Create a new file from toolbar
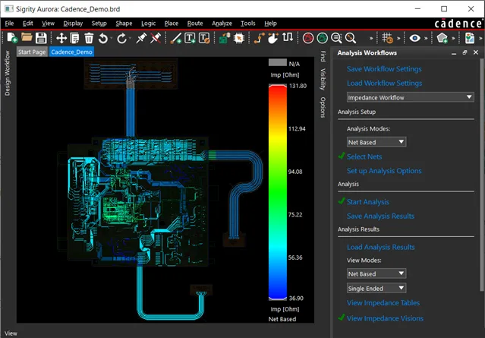This screenshot has height=338, width=485. (12, 38)
